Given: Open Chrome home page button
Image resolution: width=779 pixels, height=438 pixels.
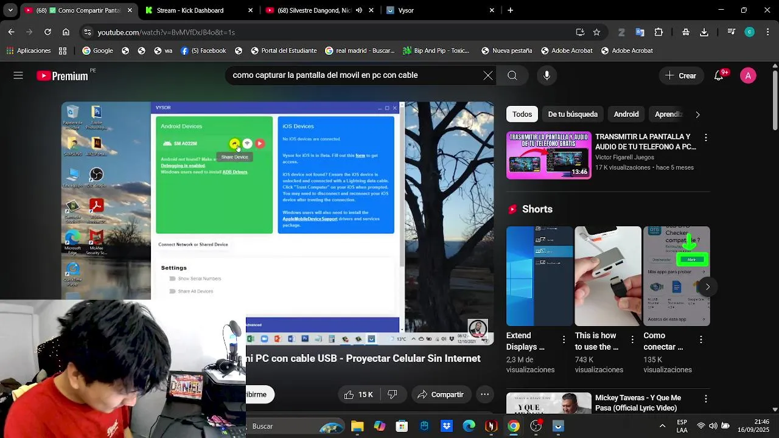Looking at the screenshot, I should (x=66, y=32).
